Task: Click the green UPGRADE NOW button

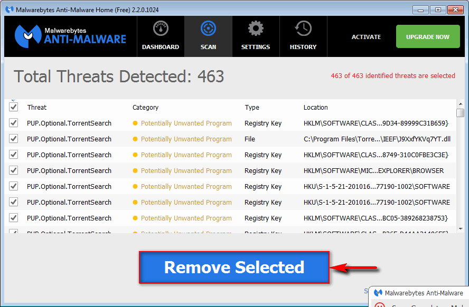Action: click(x=428, y=36)
